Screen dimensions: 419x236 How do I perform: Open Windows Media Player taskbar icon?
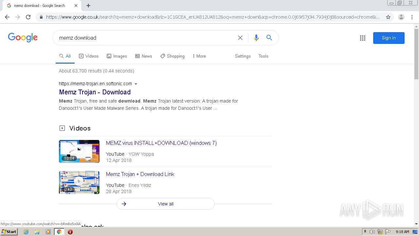click(48, 232)
